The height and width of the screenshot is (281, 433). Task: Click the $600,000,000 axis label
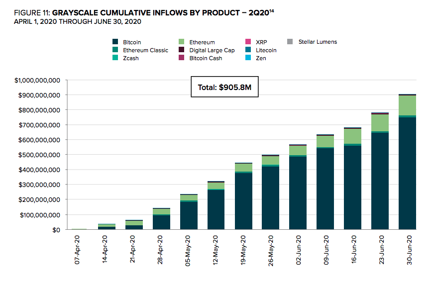(x=39, y=140)
